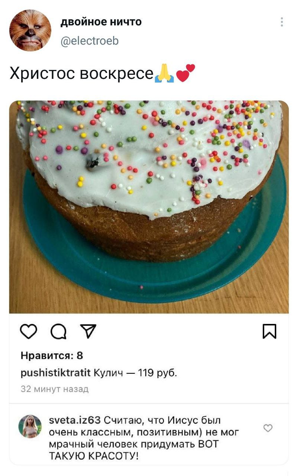Open sveta.iz63's round profile picture
This screenshot has height=476, width=297.
(x=30, y=426)
